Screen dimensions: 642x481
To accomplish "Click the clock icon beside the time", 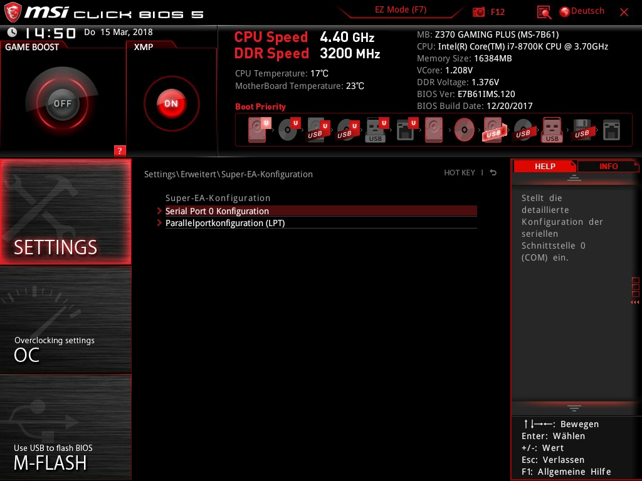I will pyautogui.click(x=13, y=32).
